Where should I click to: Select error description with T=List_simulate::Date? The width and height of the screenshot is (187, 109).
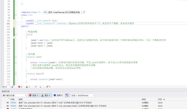(62, 106)
